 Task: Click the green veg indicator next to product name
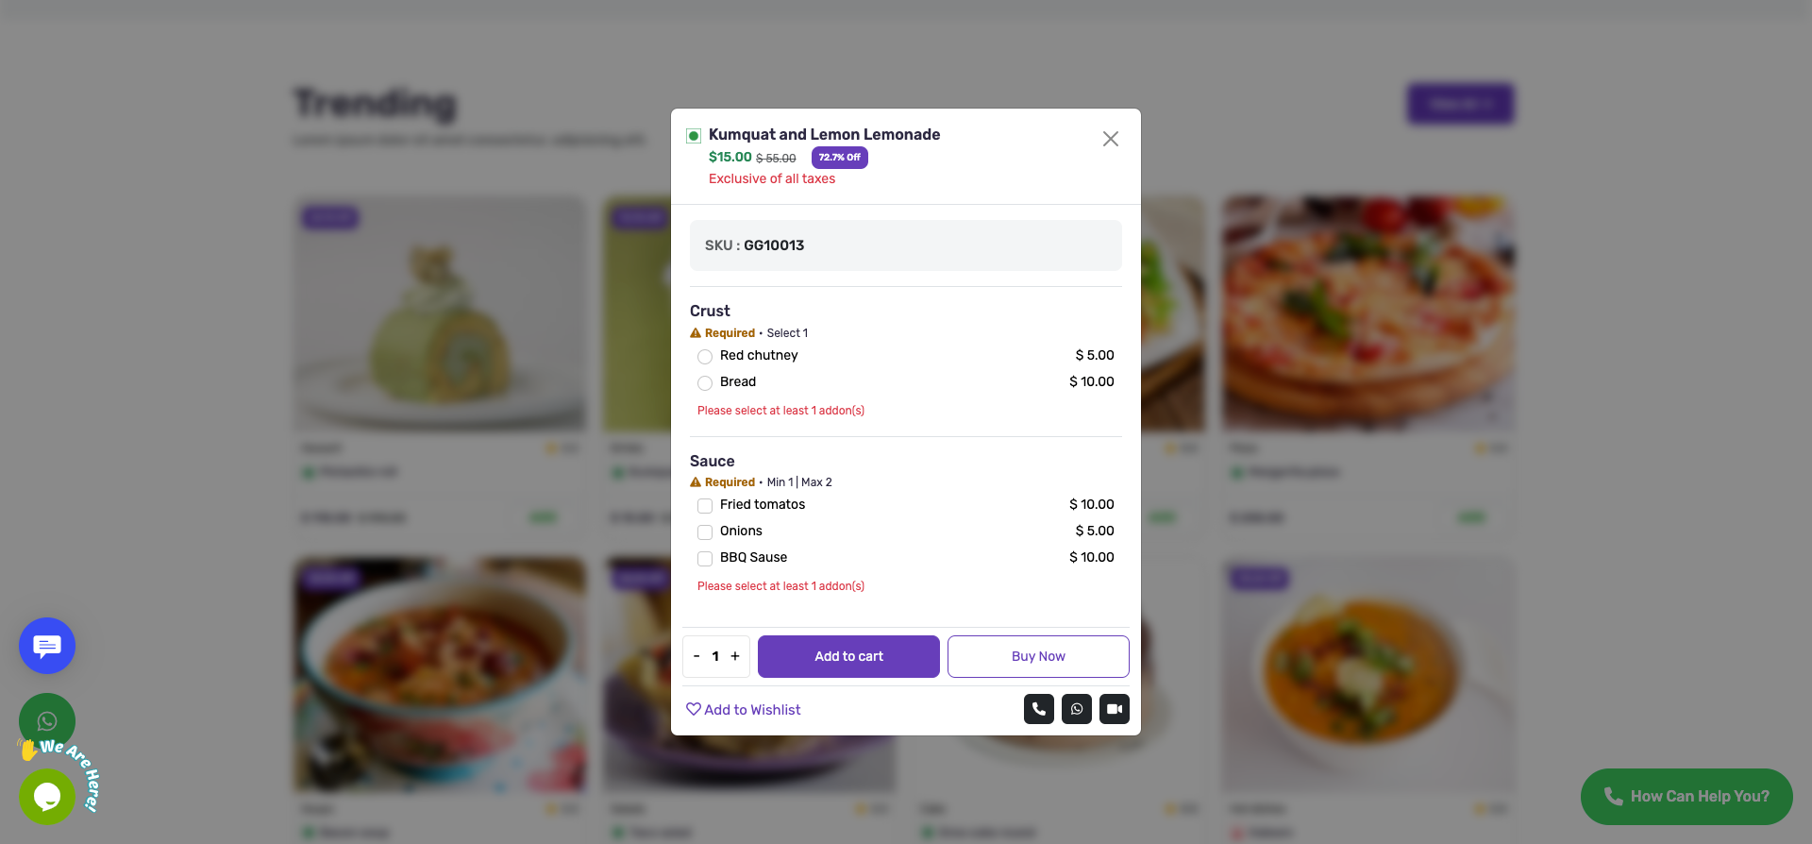[x=693, y=135]
